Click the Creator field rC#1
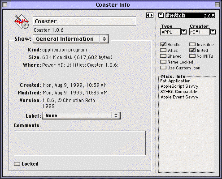Viewport: 222px width, 179px height. tap(200, 32)
